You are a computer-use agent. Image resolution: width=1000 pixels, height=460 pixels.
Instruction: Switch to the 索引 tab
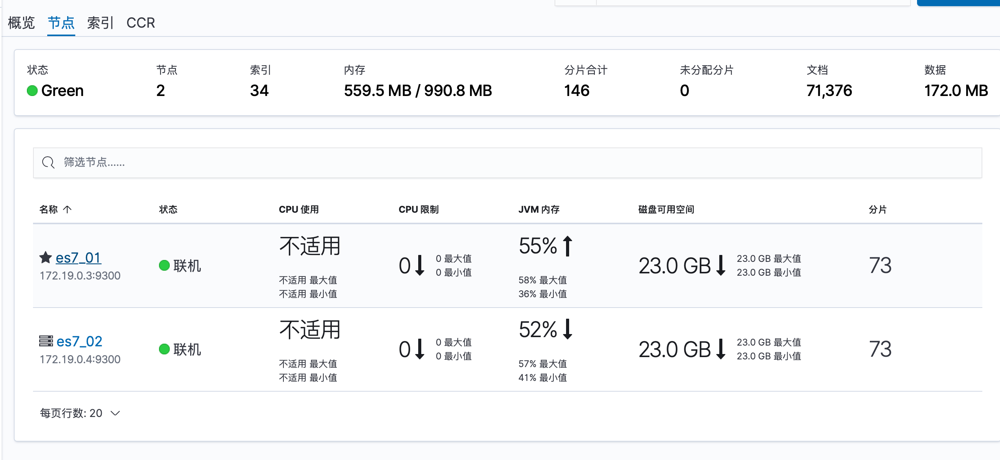(x=100, y=23)
